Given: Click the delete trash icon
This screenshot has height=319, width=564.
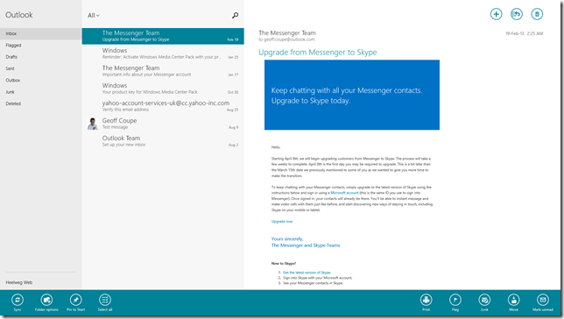Looking at the screenshot, I should (537, 14).
